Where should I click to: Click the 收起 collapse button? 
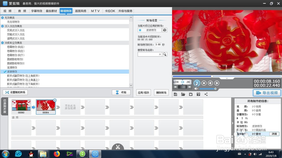121,92
